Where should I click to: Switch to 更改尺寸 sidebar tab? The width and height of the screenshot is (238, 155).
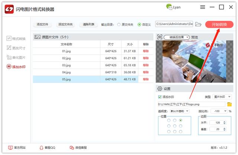point(16,48)
